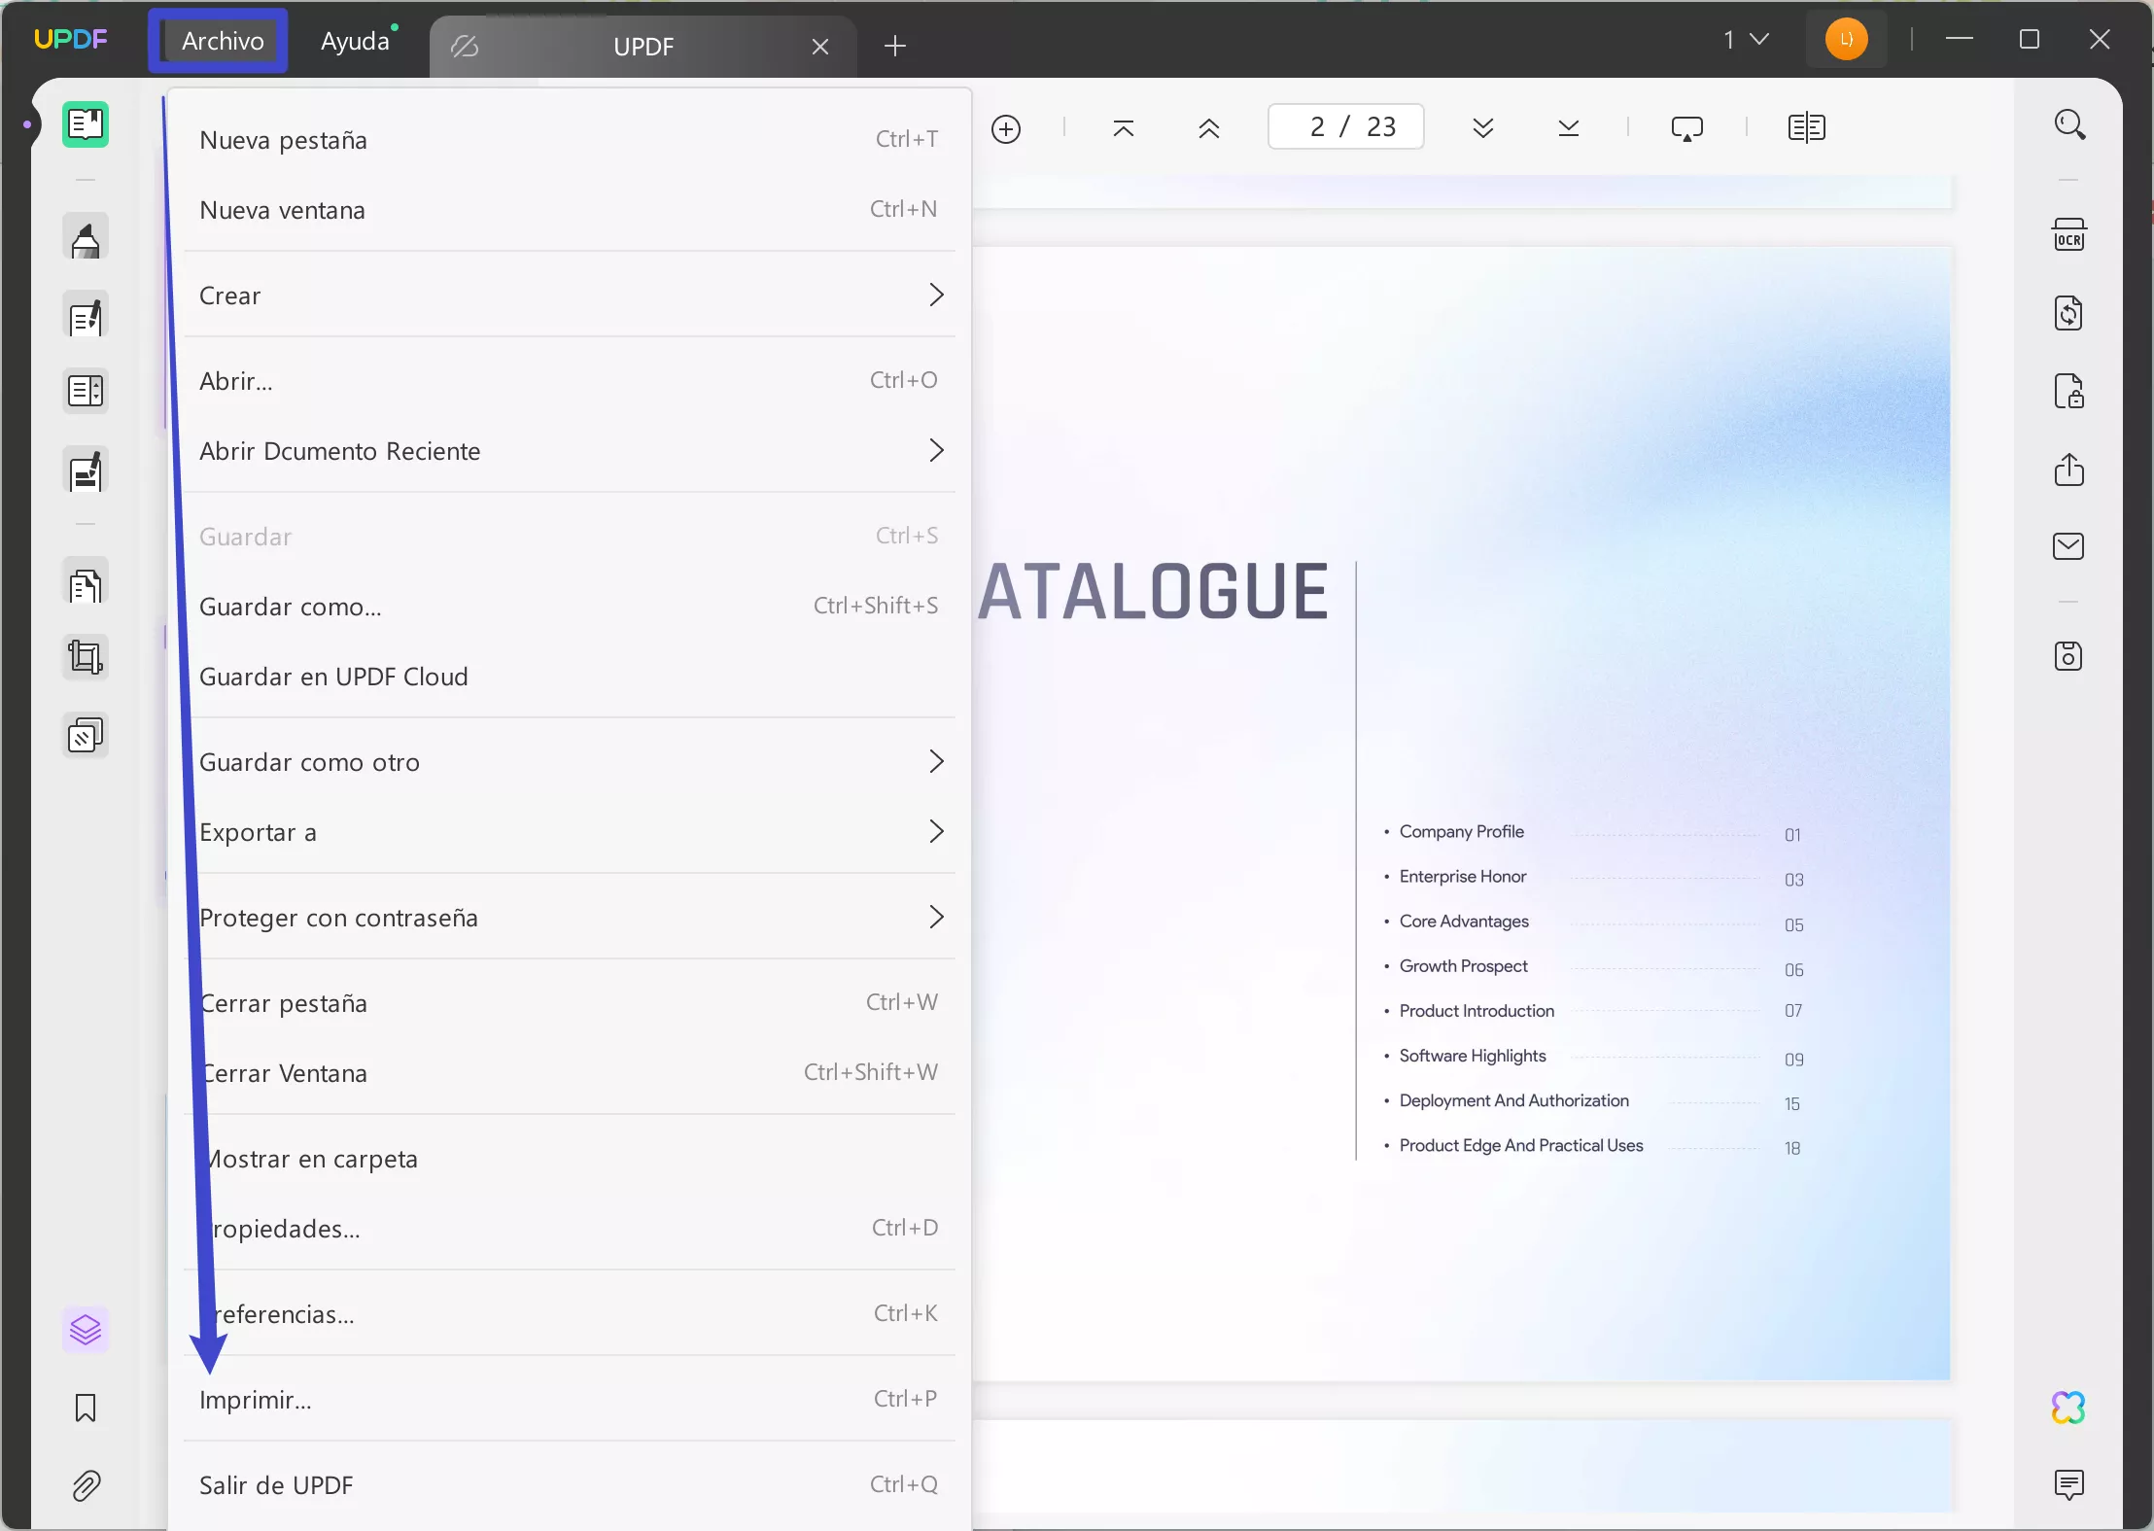Click the UPDF logo
The height and width of the screenshot is (1531, 2154).
tap(70, 40)
